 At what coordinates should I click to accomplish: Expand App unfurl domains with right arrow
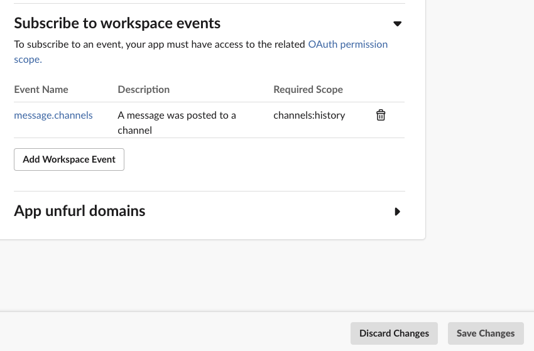click(397, 212)
